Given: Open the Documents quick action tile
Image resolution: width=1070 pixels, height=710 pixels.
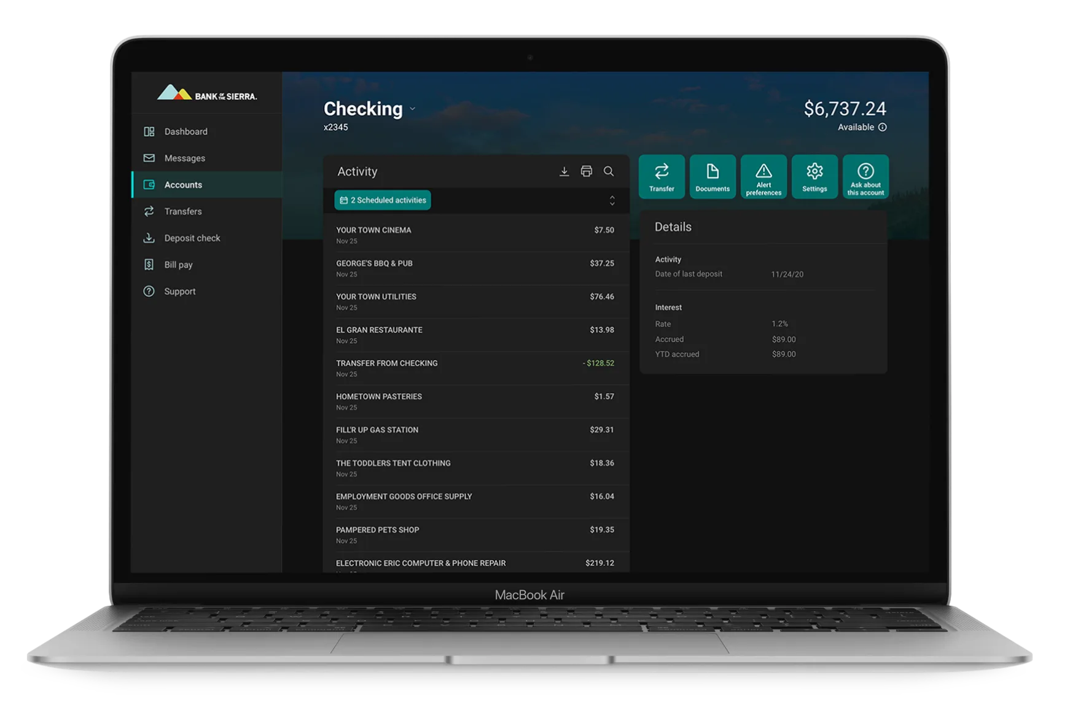Looking at the screenshot, I should [x=713, y=177].
